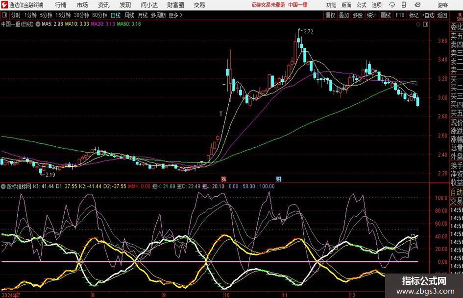Click the 多股 multi-stock button
This screenshot has width=463, height=298.
click(358, 15)
